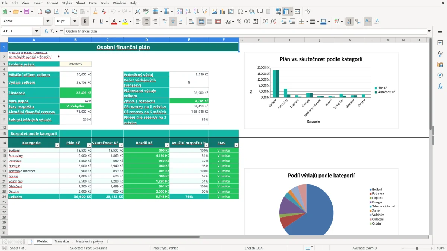Toggle Align Left
This screenshot has height=251, width=447.
tap(138, 22)
